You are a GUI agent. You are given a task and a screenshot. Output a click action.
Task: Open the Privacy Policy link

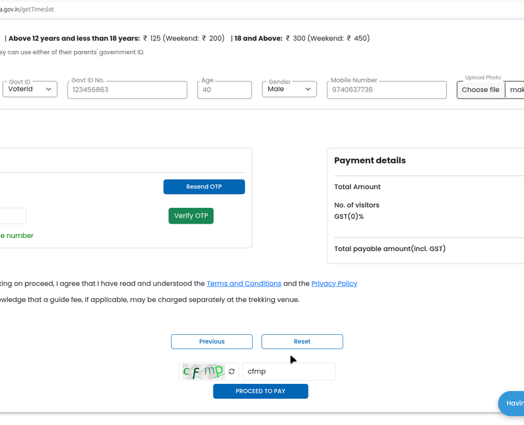[334, 284]
